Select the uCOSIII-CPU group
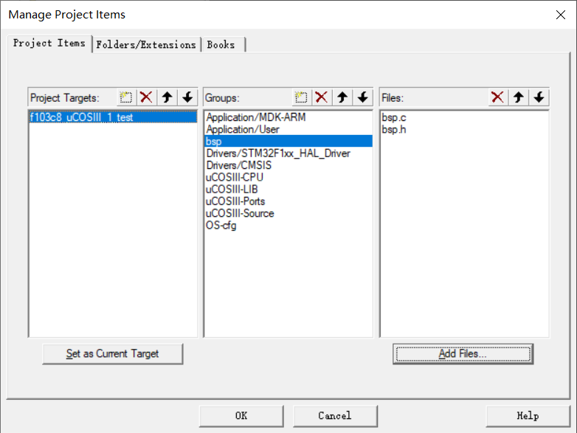The image size is (577, 433). point(288,177)
